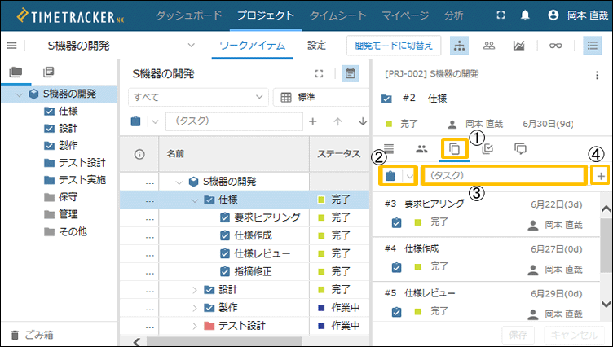The height and width of the screenshot is (347, 613).
Task: Expand the 設計 row in the table
Action: 195,290
